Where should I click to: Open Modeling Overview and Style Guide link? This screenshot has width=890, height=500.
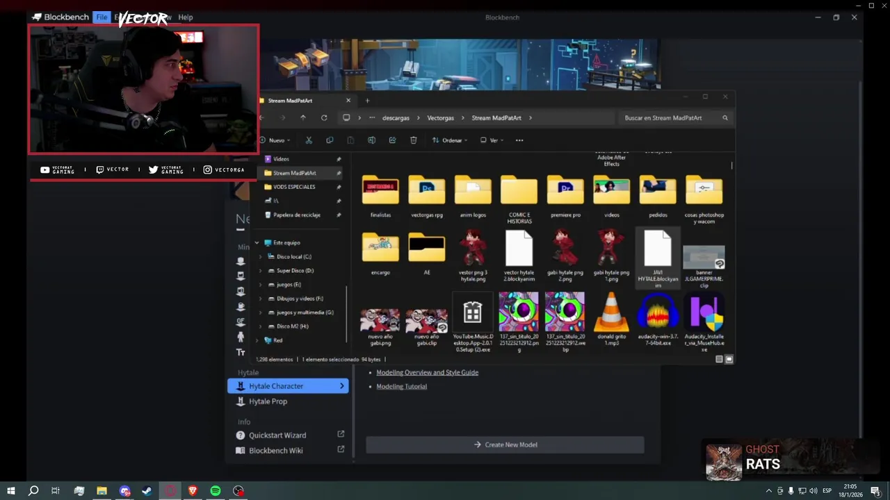click(427, 372)
